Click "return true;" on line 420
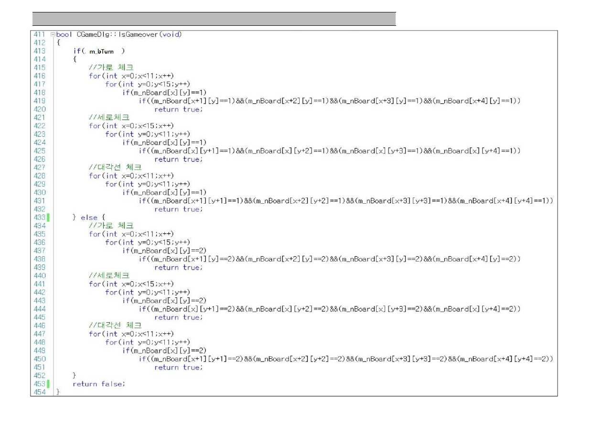The image size is (603, 427). point(178,109)
